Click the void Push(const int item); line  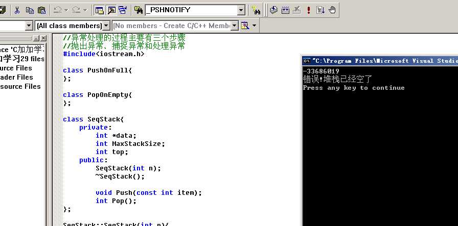(149, 193)
